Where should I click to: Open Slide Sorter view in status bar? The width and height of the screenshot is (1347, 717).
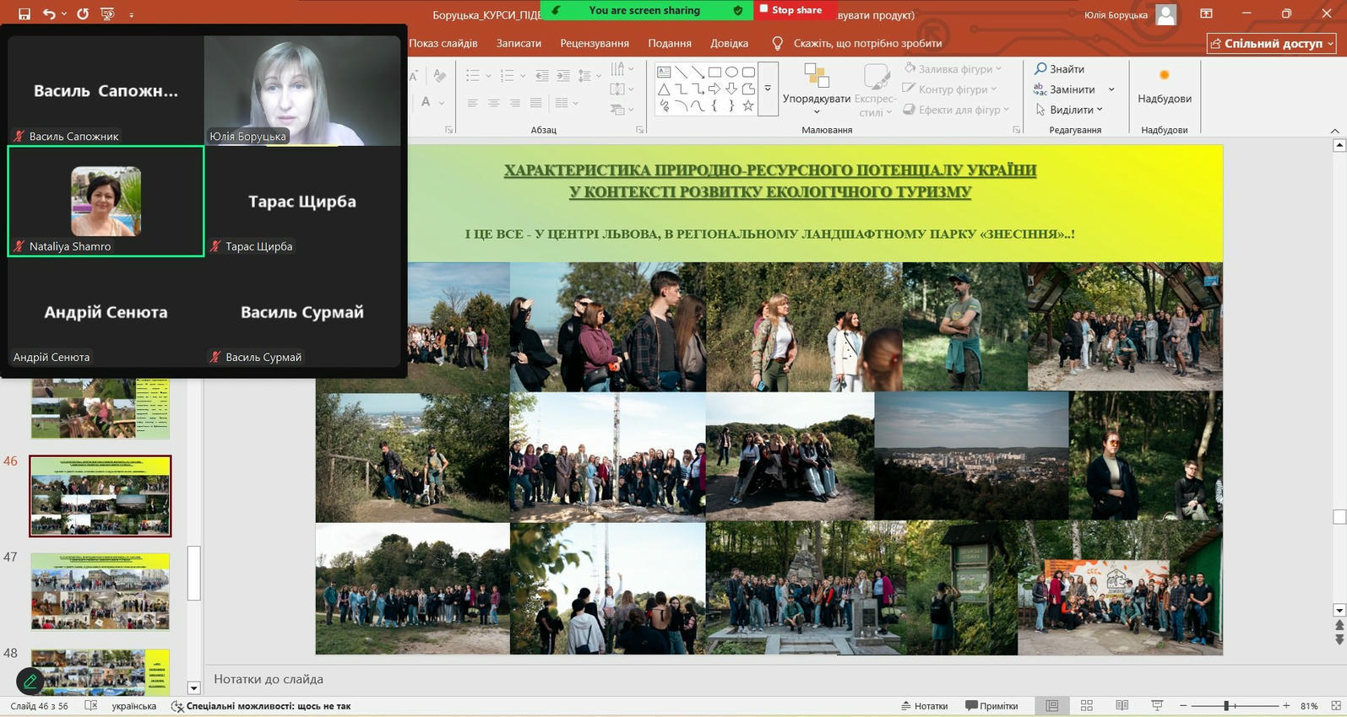[1087, 705]
